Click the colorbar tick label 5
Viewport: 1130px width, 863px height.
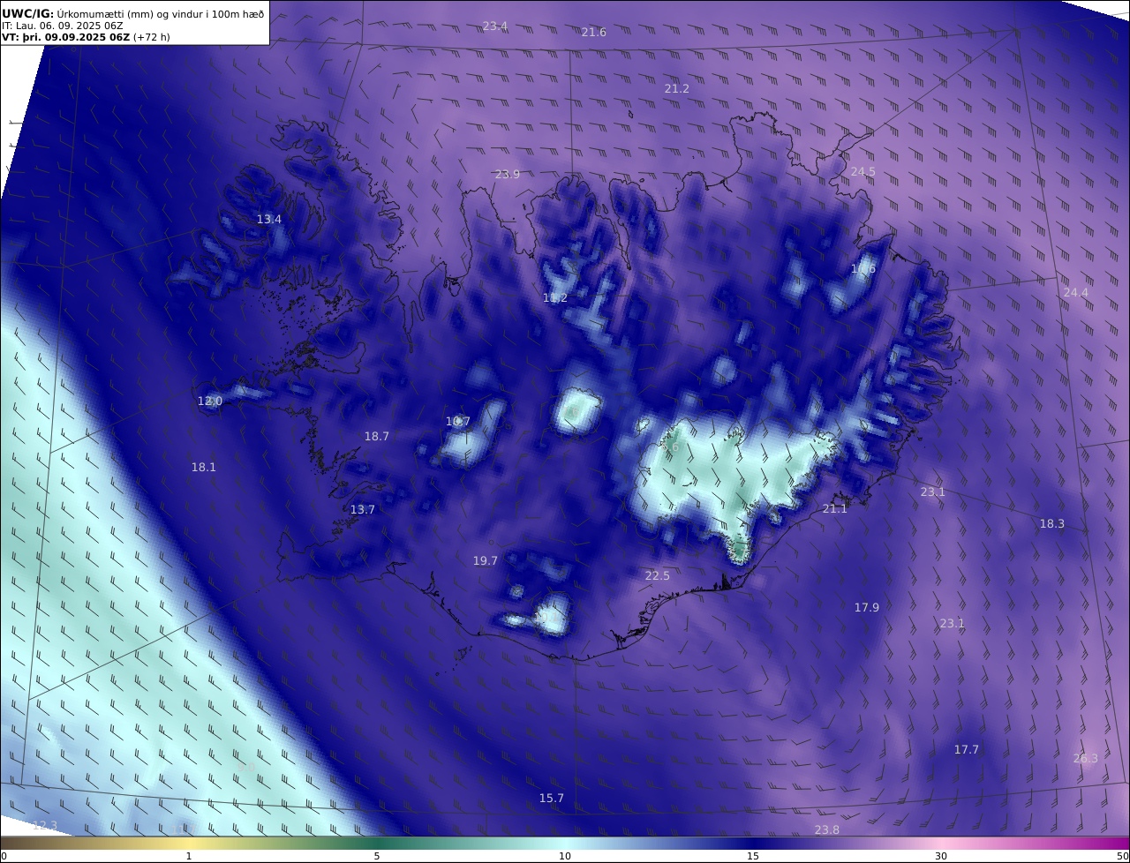coord(377,856)
